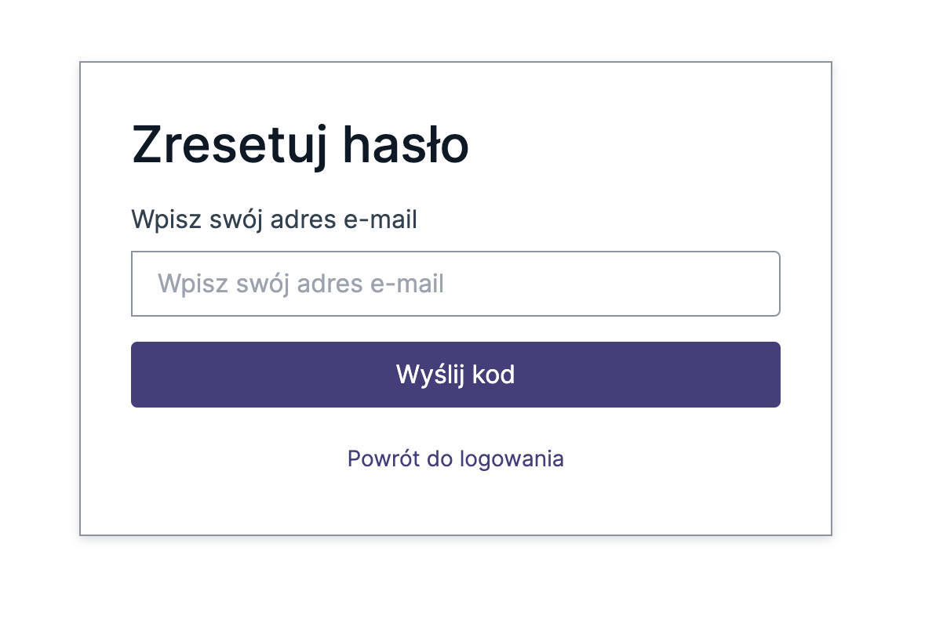Image resolution: width=943 pixels, height=627 pixels.
Task: Click the "Wpisz swój adres e-mail" label
Action: coord(274,219)
